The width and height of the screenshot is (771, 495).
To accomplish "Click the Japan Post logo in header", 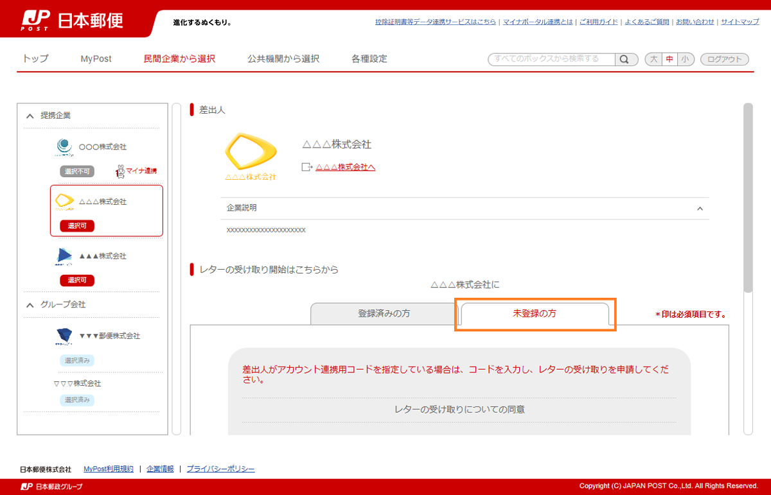I will [71, 21].
